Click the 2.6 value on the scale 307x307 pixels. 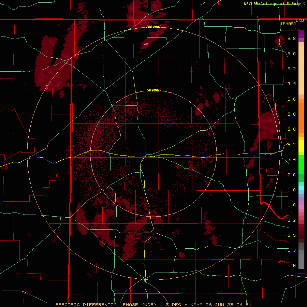(x=292, y=175)
